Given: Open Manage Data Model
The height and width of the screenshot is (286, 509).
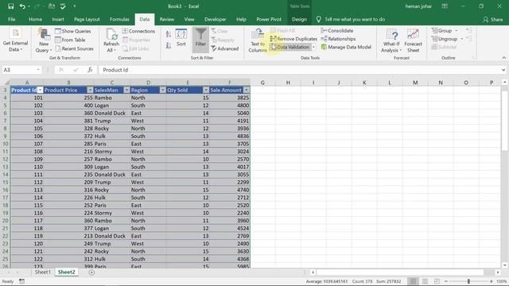Looking at the screenshot, I should coord(346,47).
